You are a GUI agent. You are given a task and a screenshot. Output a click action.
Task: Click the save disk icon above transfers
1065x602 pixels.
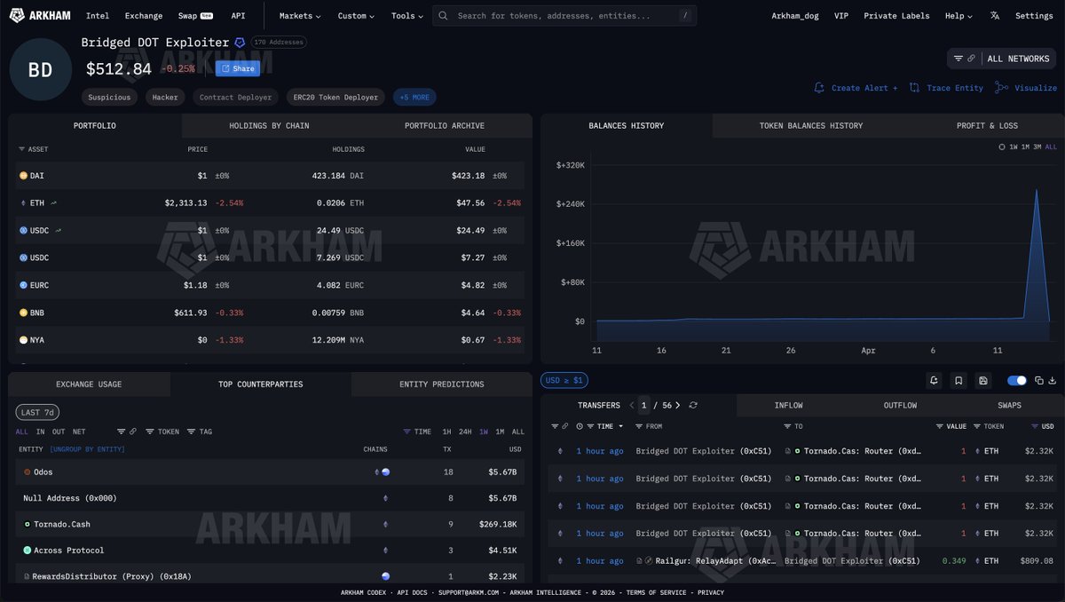coord(983,380)
